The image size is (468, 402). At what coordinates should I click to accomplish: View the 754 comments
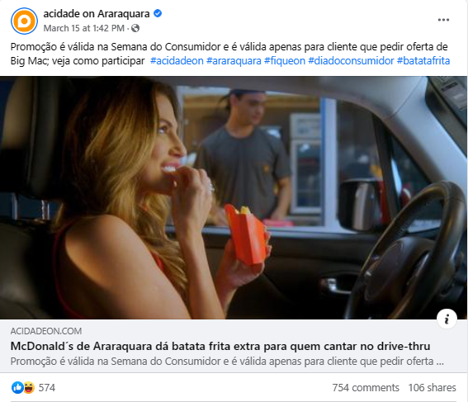click(366, 387)
